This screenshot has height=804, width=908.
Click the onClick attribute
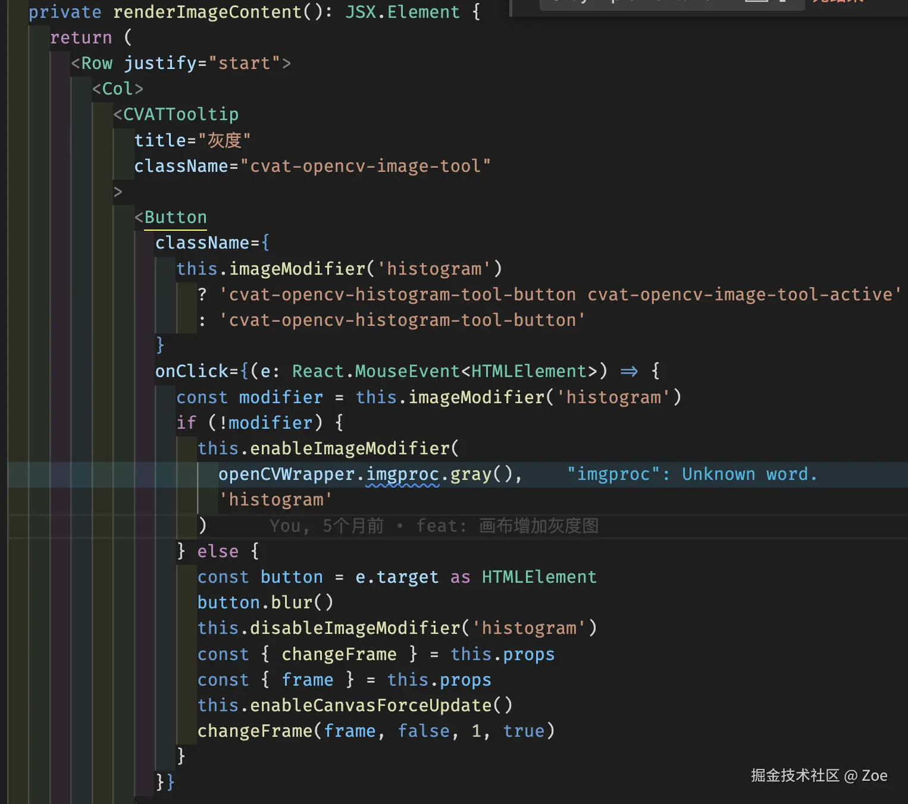point(192,371)
